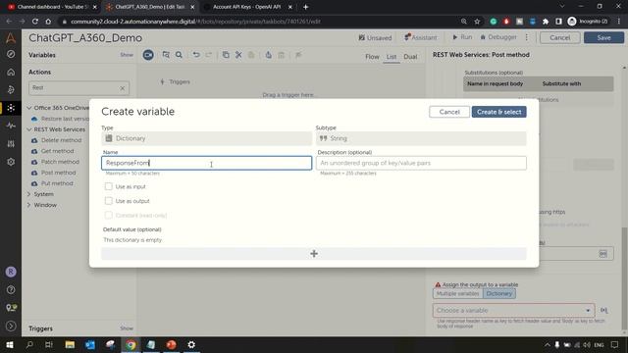The image size is (628, 353).
Task: Click Cancel in the editor header
Action: (x=559, y=37)
